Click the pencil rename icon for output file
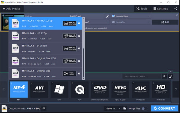180x113 pixels. pos(107,16)
